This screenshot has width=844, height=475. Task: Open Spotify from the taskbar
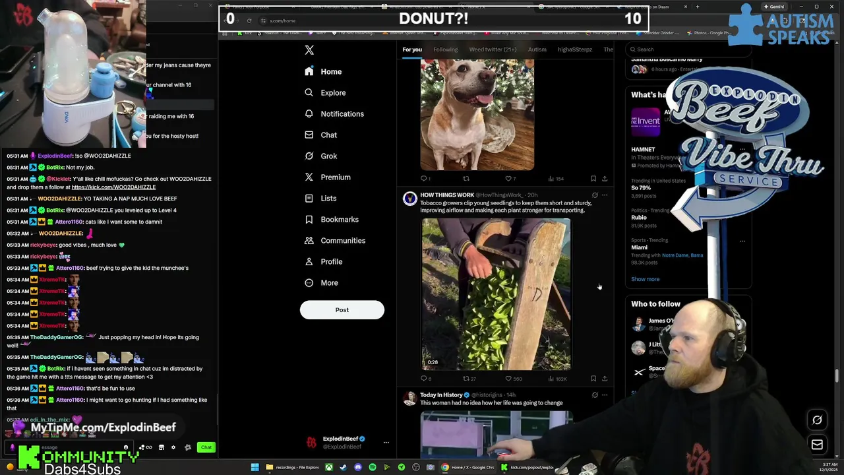(373, 467)
